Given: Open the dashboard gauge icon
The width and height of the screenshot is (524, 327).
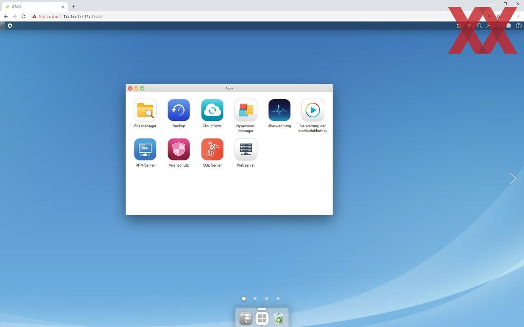Looking at the screenshot, I should coord(519,26).
